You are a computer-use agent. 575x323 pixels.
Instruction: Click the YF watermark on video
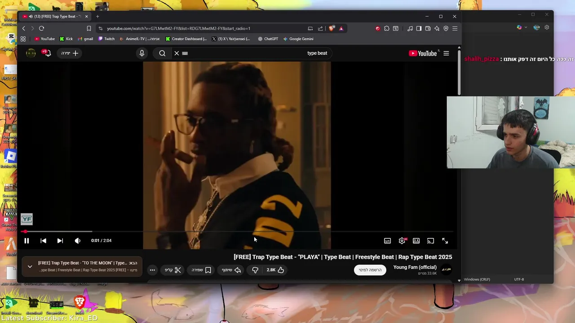(27, 219)
